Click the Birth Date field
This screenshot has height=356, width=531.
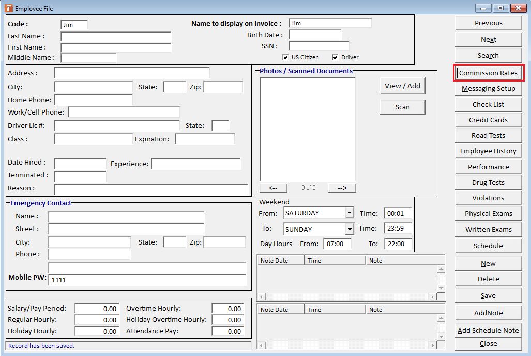pyautogui.click(x=315, y=35)
